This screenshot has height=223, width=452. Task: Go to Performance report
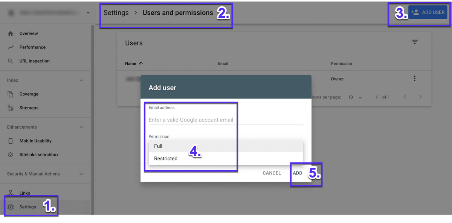32,47
